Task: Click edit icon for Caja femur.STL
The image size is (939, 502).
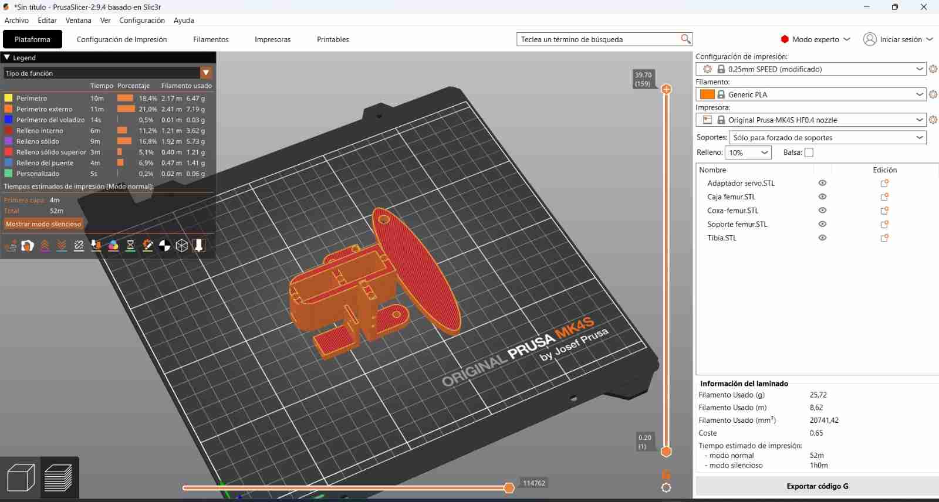Action: pos(884,197)
